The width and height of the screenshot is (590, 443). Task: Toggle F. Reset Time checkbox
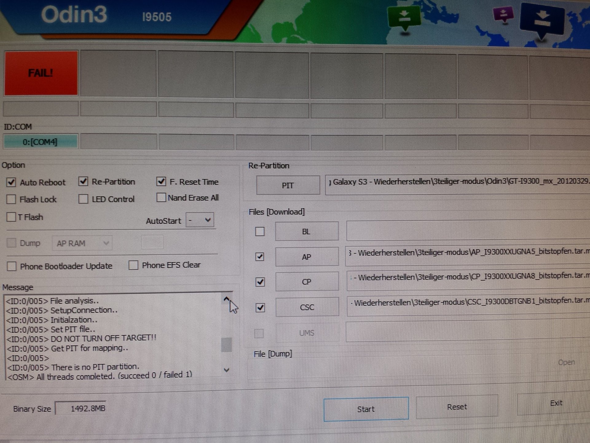pos(161,181)
